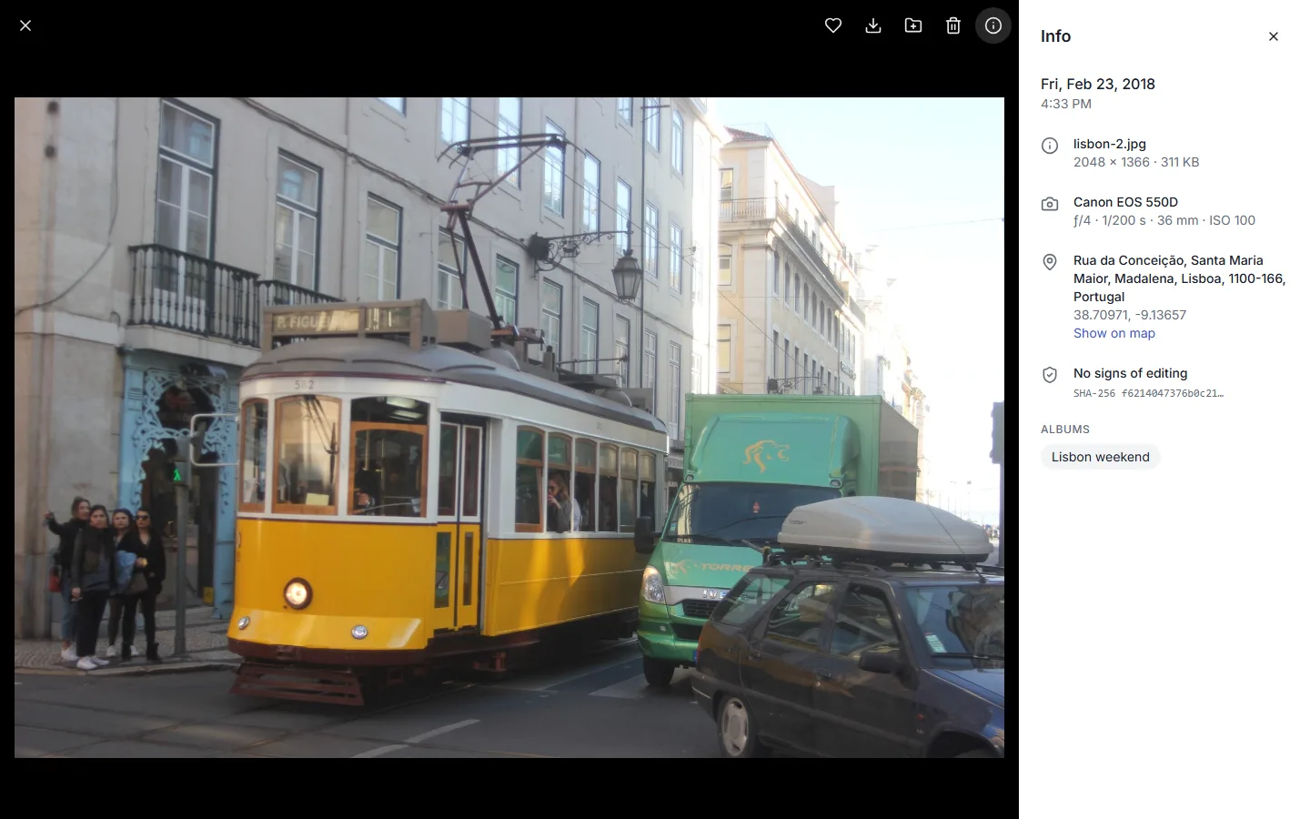Viewport: 1310px width, 819px height.
Task: Close the Info panel
Action: pyautogui.click(x=1274, y=36)
